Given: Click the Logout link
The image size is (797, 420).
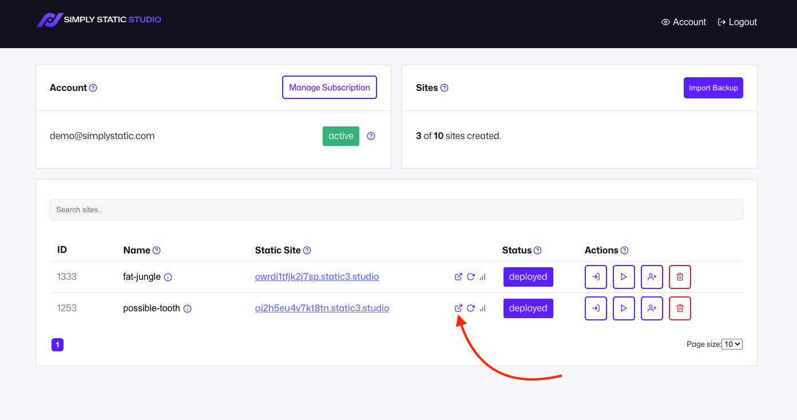Looking at the screenshot, I should (x=737, y=22).
